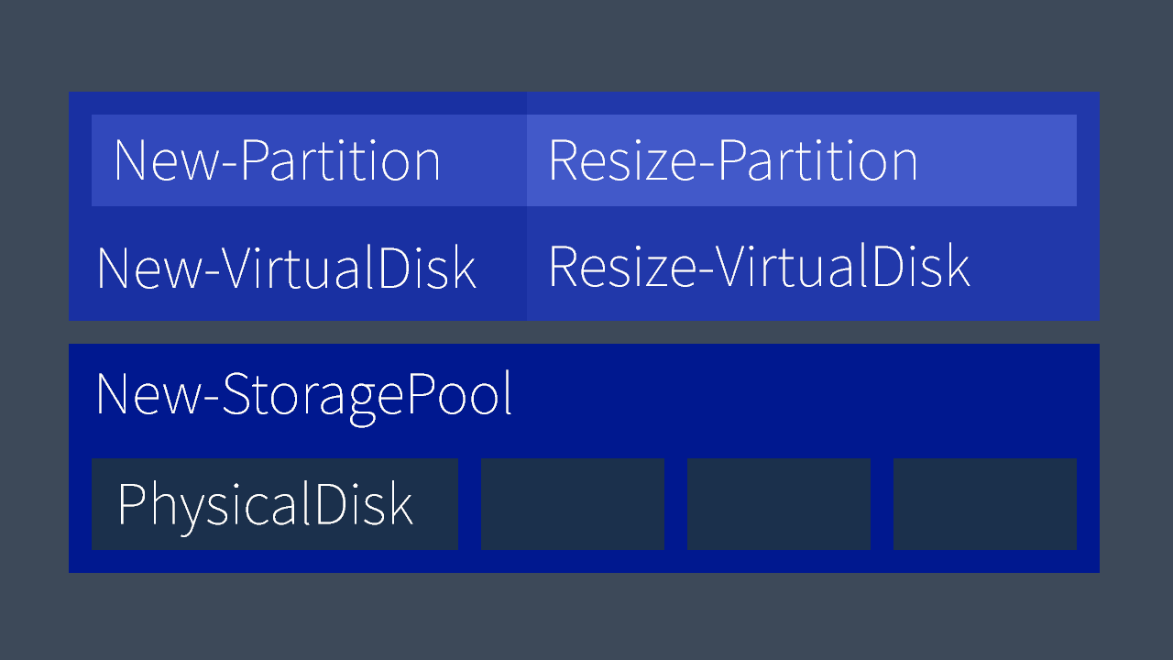Screen dimensions: 1173x660
Task: Click blank area right of Resize-Partition text
Action: [x=999, y=160]
